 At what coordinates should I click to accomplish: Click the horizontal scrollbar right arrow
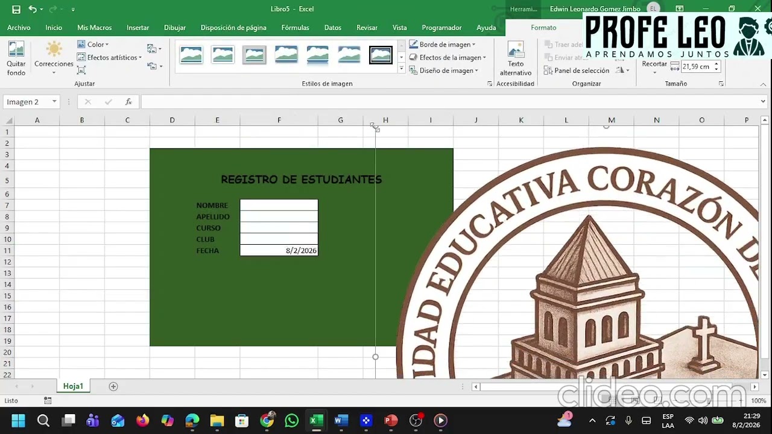click(x=755, y=386)
